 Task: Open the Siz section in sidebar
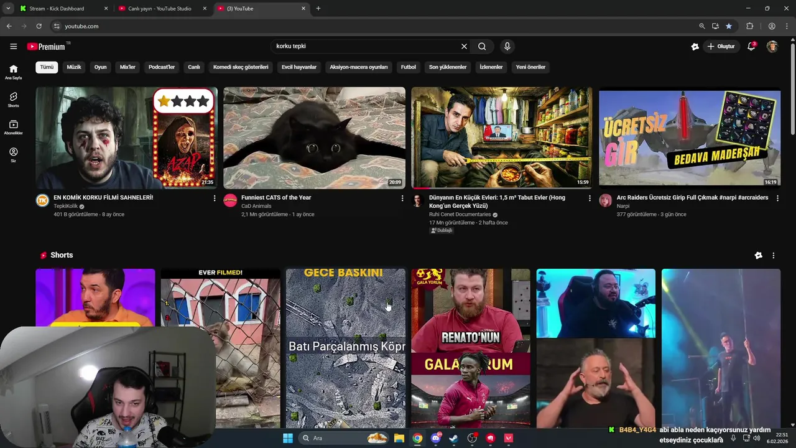[13, 155]
